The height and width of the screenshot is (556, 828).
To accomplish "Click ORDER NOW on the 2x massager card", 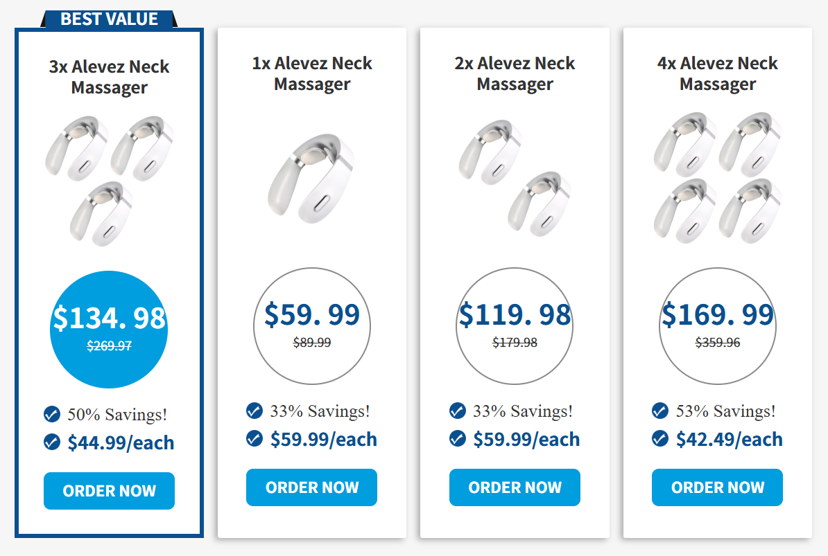I will [515, 487].
